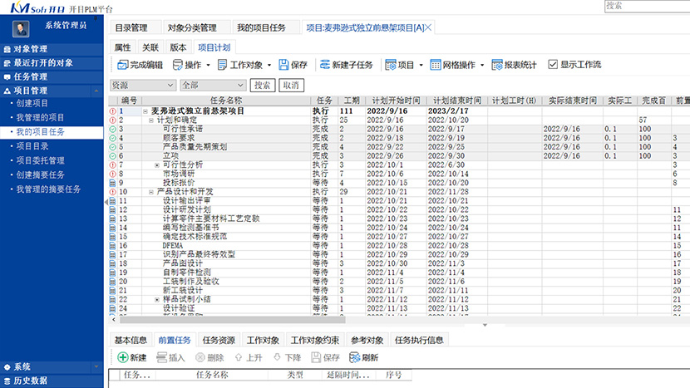Expand the 可行性分析 task node

(x=157, y=165)
